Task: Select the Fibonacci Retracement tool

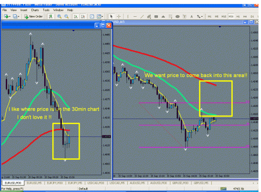Action: pos(170,16)
